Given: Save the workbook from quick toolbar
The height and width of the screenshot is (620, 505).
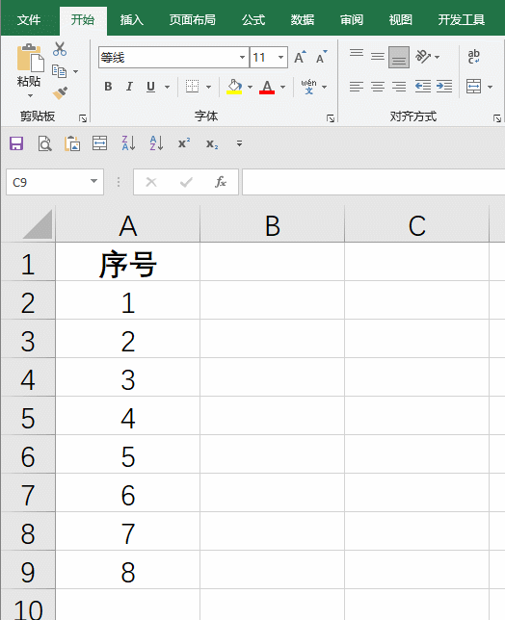Looking at the screenshot, I should [x=16, y=143].
